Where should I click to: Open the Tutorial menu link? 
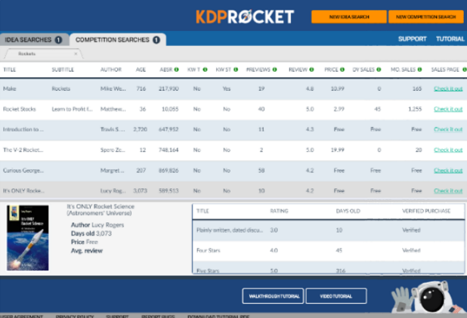pos(450,39)
